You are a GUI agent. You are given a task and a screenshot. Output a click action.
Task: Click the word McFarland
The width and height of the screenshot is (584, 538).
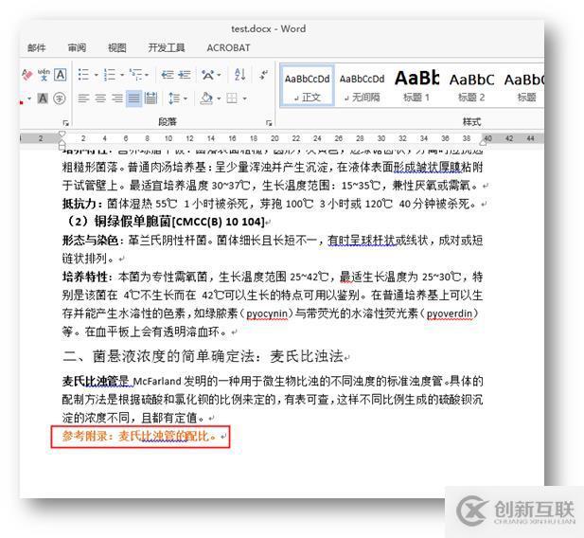[157, 382]
